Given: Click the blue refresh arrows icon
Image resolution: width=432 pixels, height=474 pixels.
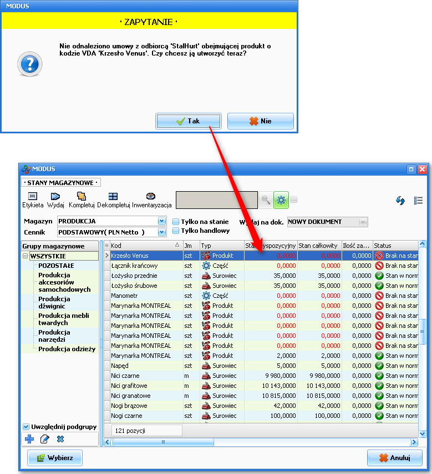Looking at the screenshot, I should (400, 201).
